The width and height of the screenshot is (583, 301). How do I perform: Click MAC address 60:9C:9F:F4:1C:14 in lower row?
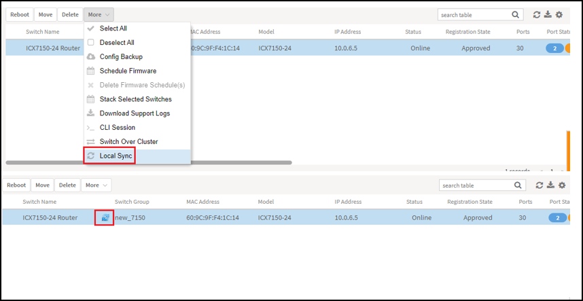(x=212, y=217)
